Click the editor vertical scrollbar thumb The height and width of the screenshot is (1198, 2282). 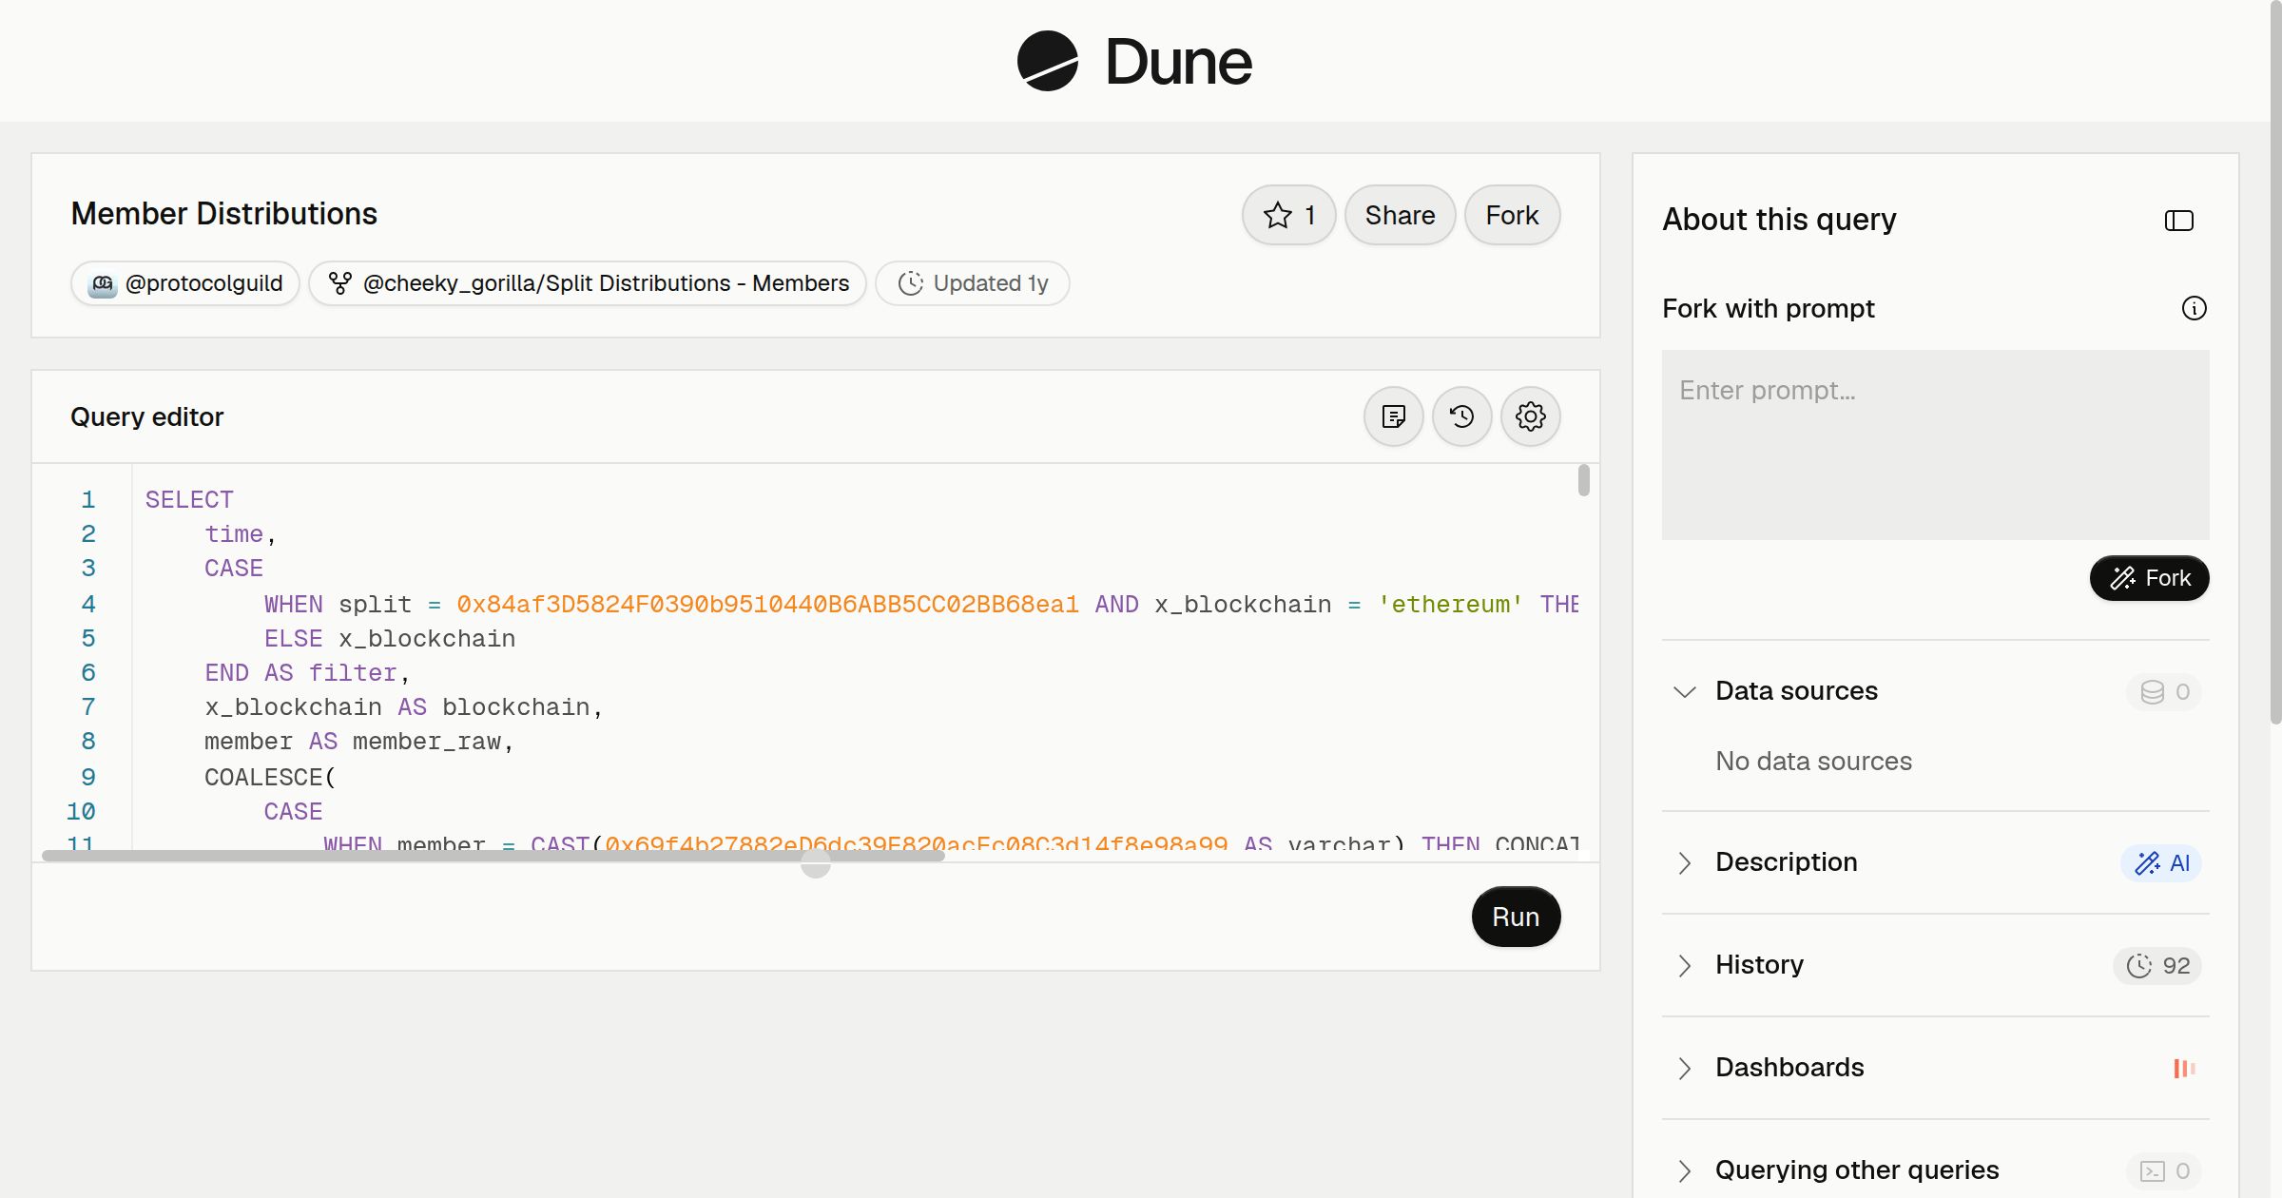pyautogui.click(x=1583, y=480)
